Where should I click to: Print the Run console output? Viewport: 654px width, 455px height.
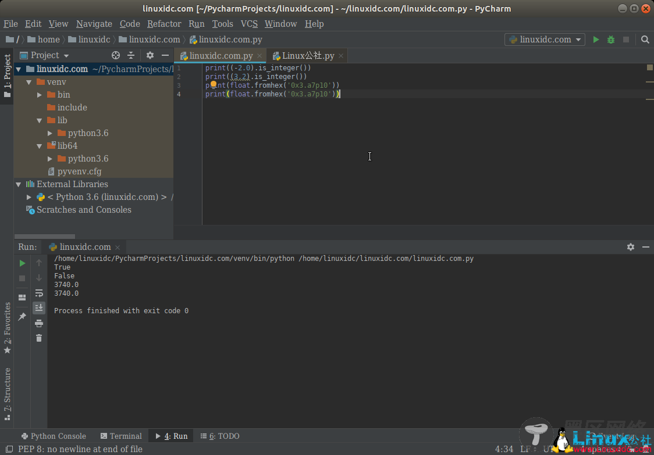click(39, 323)
